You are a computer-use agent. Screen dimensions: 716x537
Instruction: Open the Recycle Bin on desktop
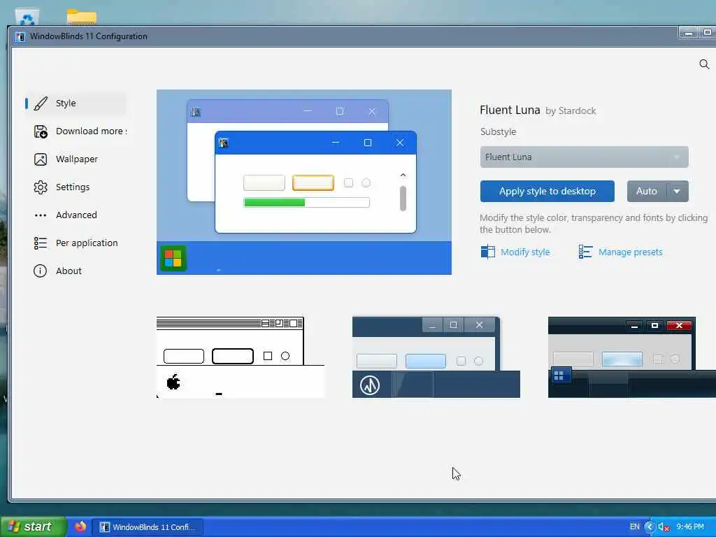pyautogui.click(x=27, y=17)
